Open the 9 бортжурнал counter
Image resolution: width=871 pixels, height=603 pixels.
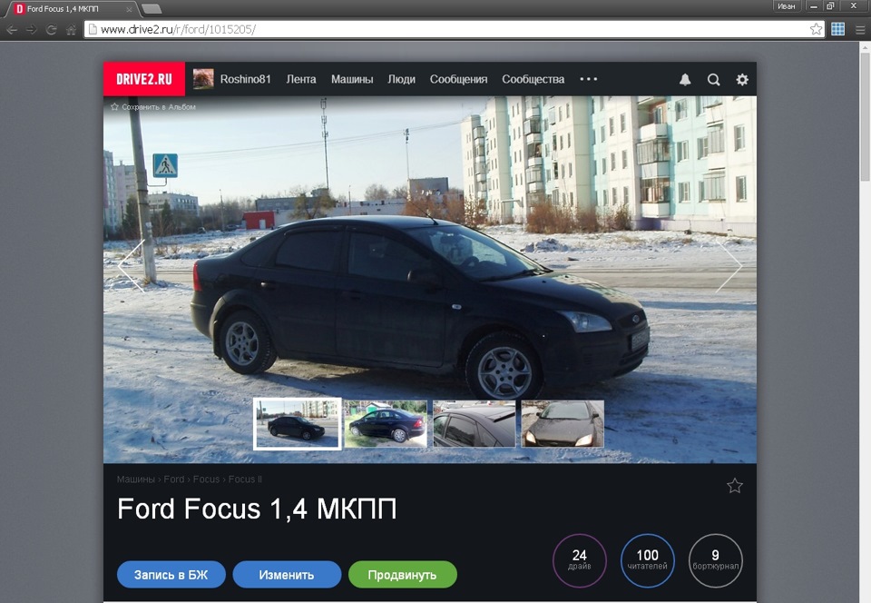click(716, 560)
